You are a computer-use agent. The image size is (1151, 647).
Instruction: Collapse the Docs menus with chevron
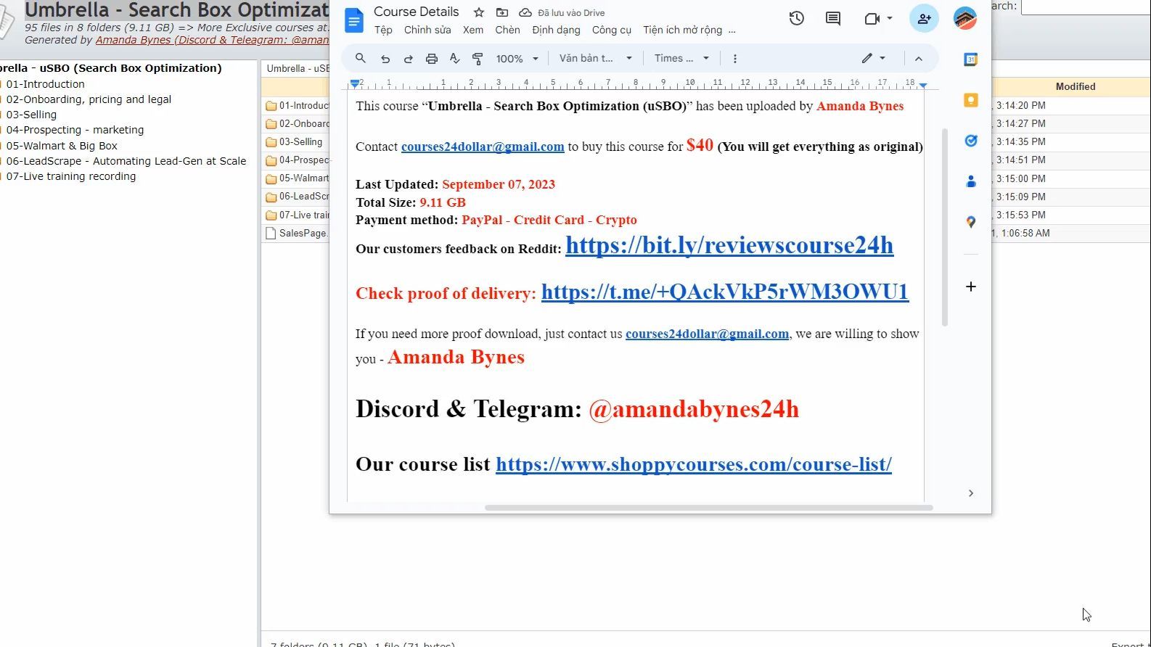919,59
